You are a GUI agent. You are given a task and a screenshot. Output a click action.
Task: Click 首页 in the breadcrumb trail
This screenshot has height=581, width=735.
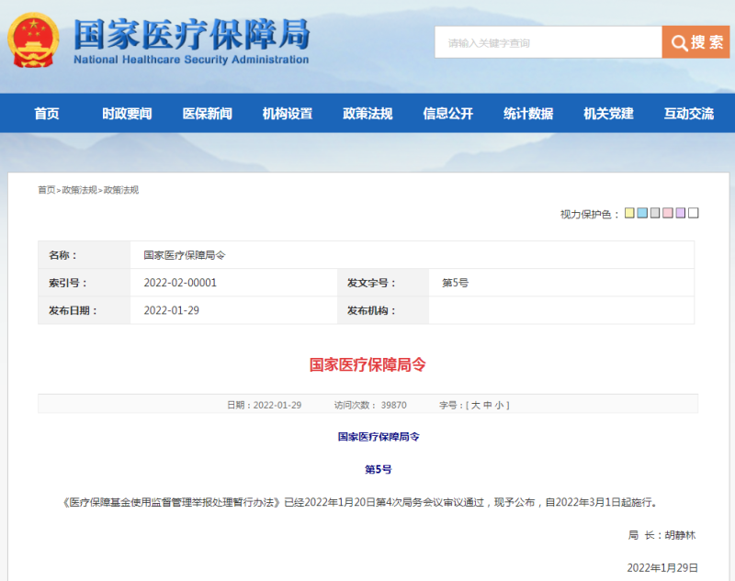(x=46, y=190)
